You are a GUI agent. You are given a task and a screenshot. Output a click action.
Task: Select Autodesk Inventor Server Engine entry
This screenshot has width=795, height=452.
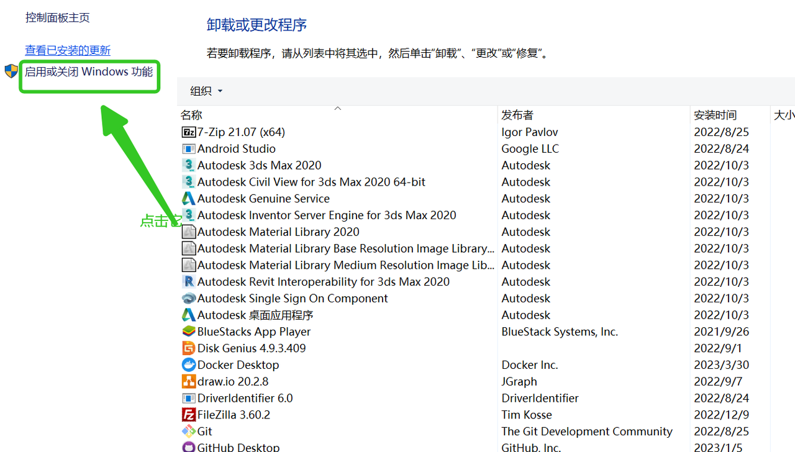click(x=327, y=215)
